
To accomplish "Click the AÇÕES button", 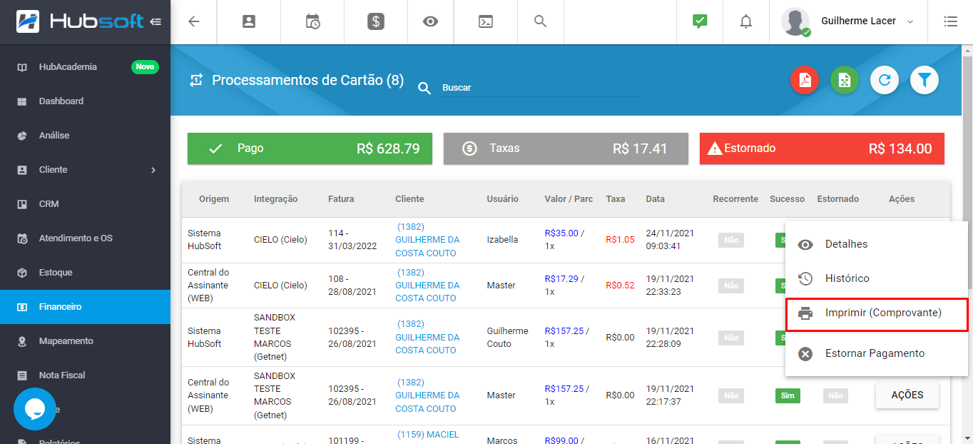I will click(907, 395).
